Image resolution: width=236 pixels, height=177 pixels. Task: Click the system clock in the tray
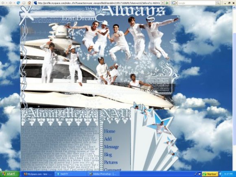pos(229,174)
